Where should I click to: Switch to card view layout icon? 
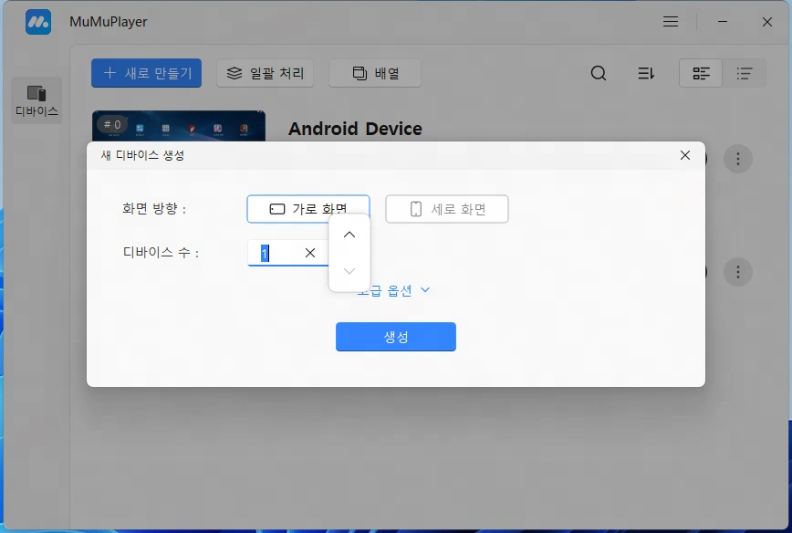click(x=700, y=73)
